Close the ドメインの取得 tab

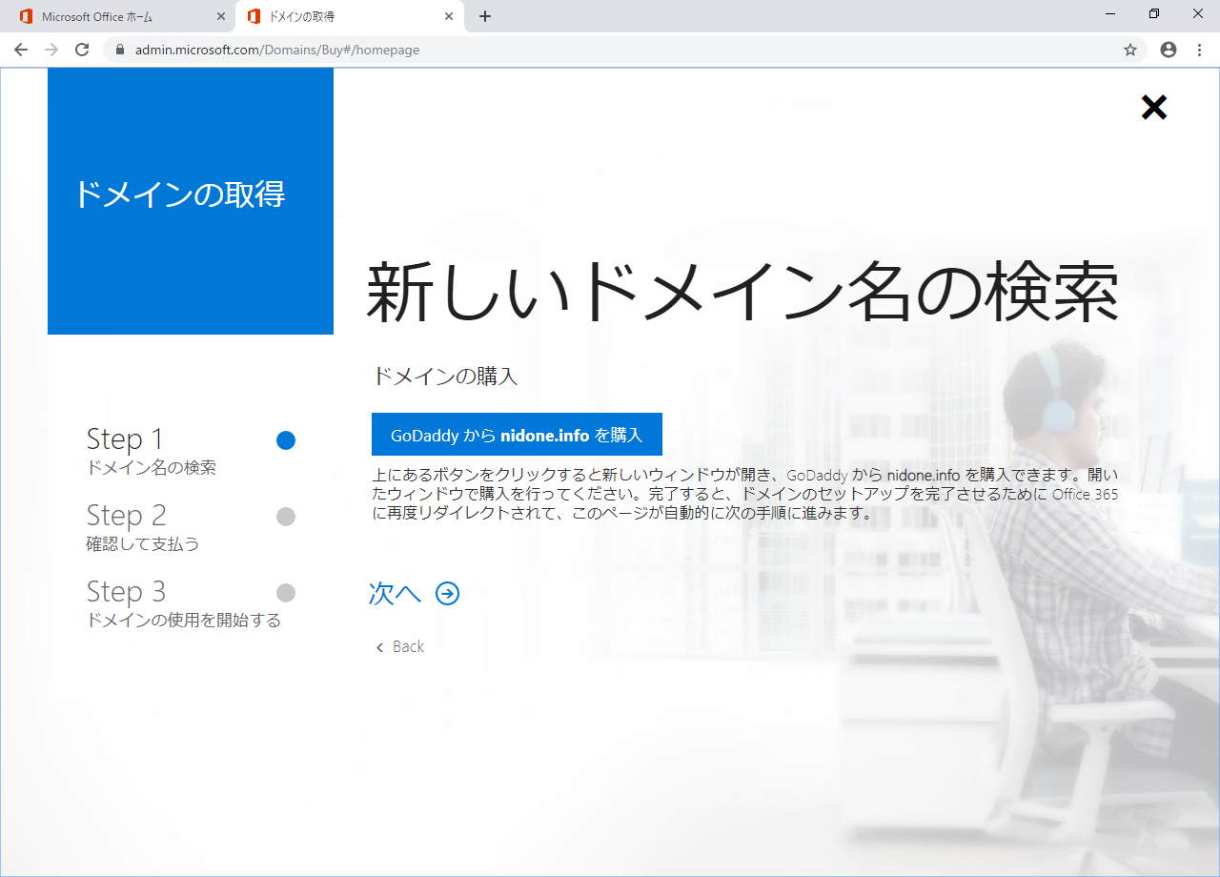[449, 16]
